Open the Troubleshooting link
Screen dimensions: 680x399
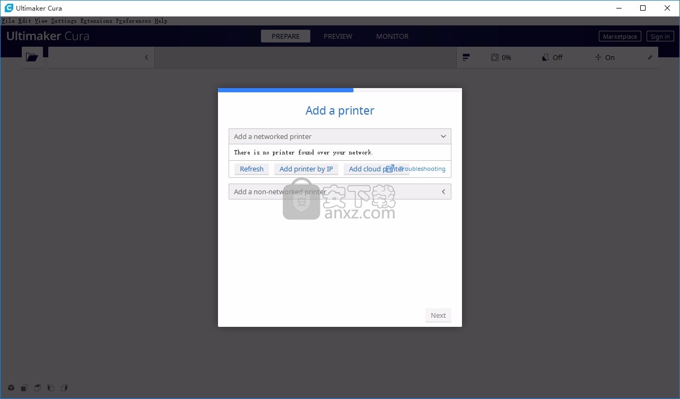422,169
